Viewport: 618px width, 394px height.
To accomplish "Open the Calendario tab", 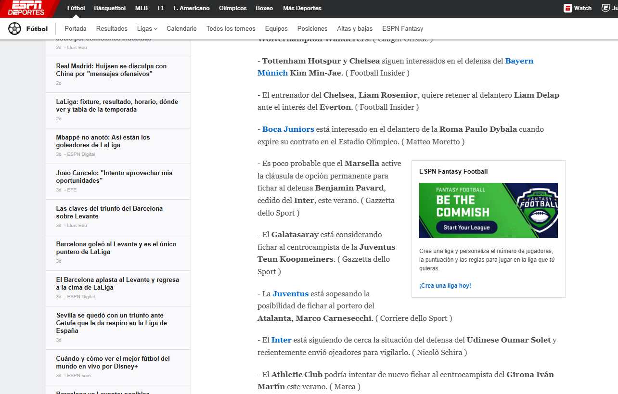I will 181,29.
